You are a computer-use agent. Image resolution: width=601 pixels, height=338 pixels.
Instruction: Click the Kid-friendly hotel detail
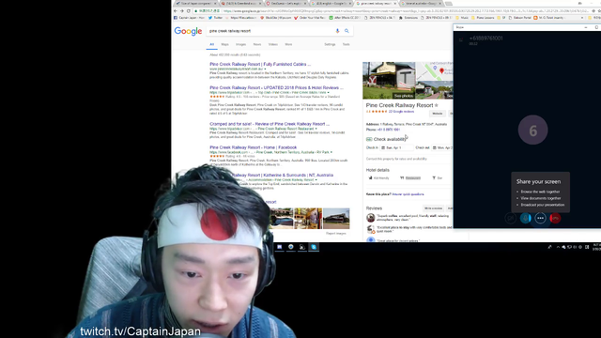click(378, 178)
